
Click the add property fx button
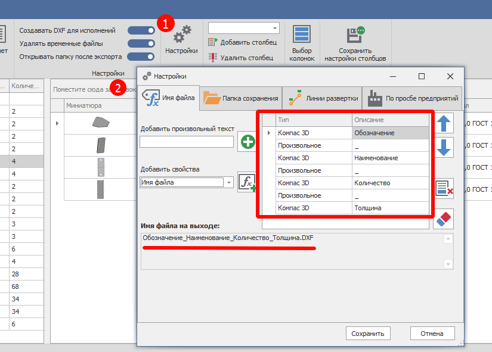coord(246,182)
